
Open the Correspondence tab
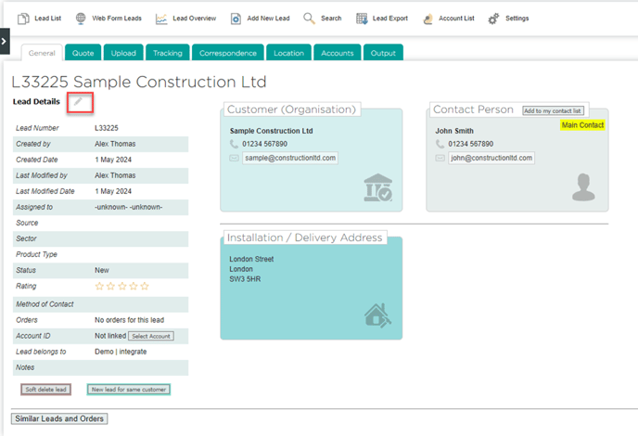point(227,54)
